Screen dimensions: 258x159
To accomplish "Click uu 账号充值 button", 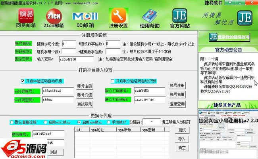I will [x=85, y=95].
